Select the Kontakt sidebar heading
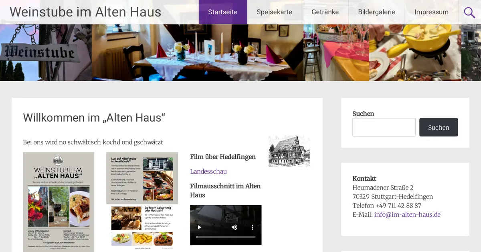The image size is (481, 252). click(364, 178)
